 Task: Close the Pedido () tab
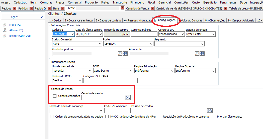[x=49, y=8]
